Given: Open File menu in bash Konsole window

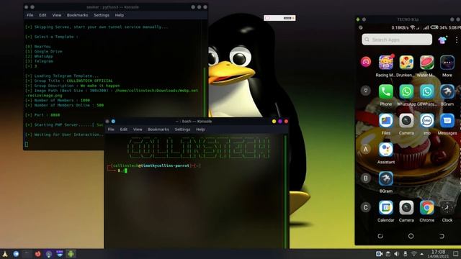Looking at the screenshot, I should (x=111, y=129).
